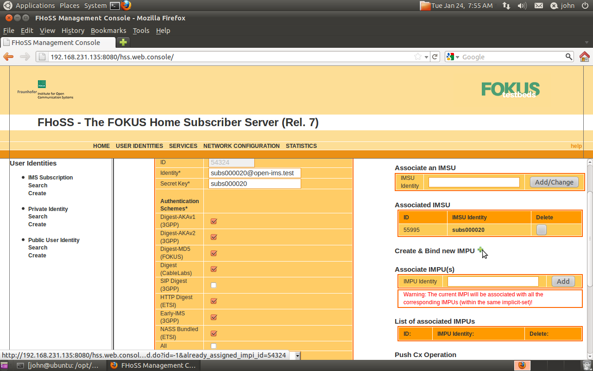
Task: Open NETWORK CONFIGURATION in the navigation bar
Action: (x=241, y=146)
